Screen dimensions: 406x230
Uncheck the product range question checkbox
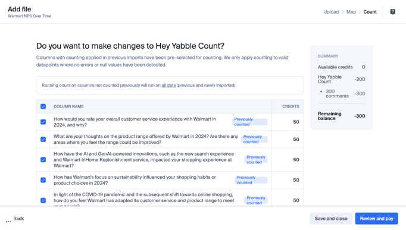click(x=43, y=139)
